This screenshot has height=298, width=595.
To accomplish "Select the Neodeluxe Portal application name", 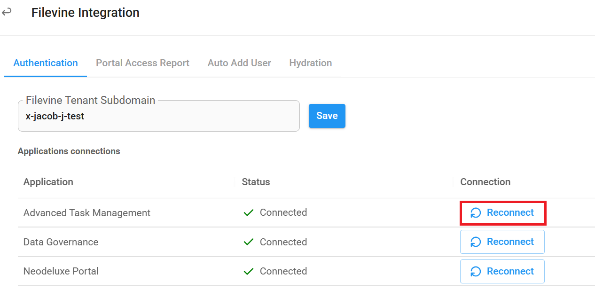I will [61, 271].
